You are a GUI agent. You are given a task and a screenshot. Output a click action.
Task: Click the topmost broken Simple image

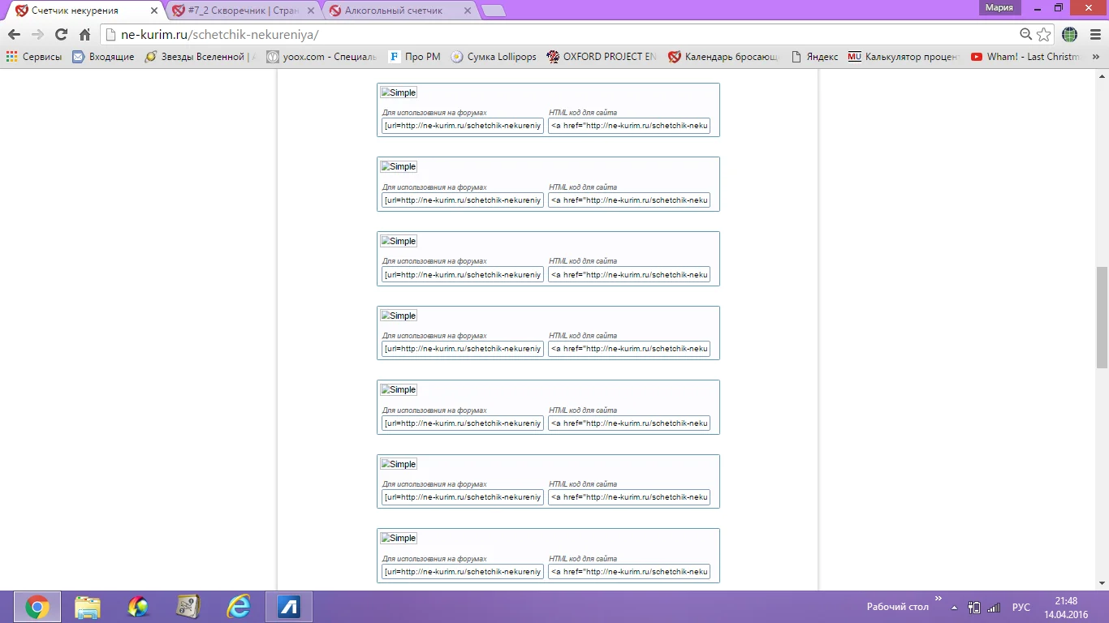[399, 92]
